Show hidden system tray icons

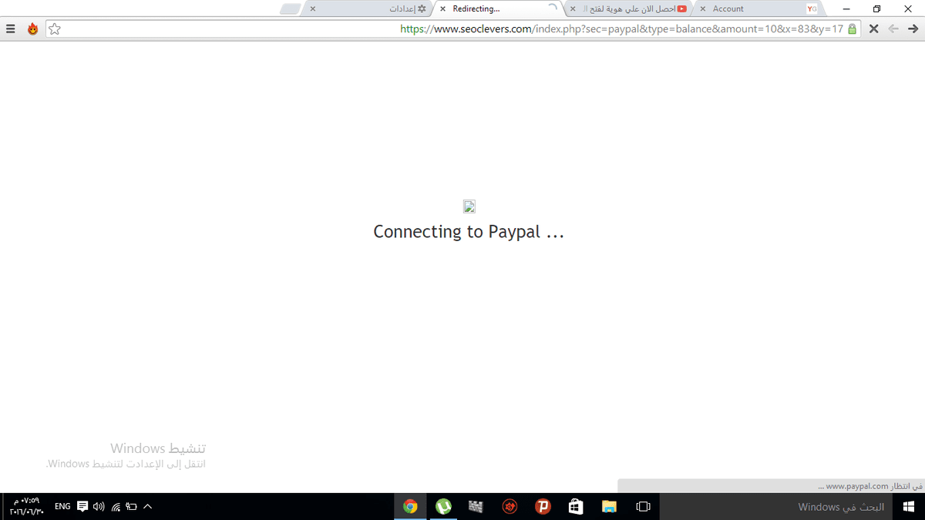(148, 507)
